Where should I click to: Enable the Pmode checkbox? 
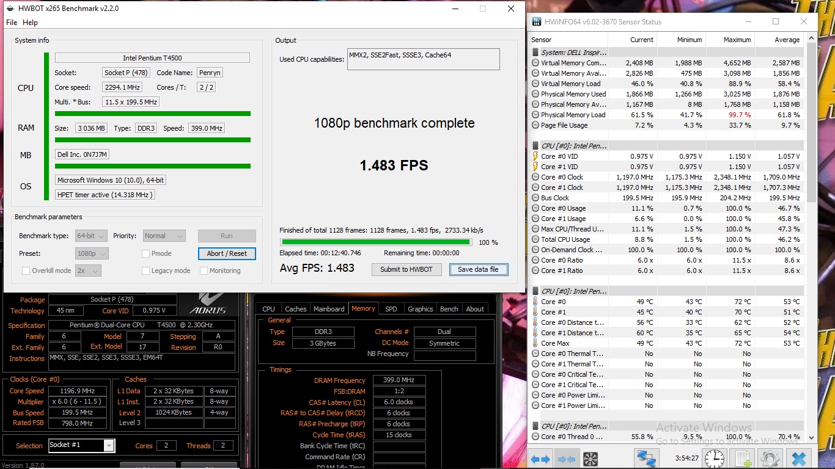145,253
